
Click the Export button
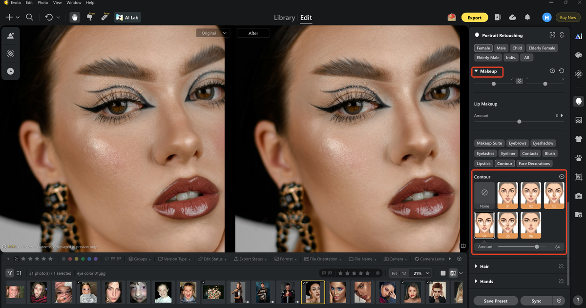coord(474,18)
